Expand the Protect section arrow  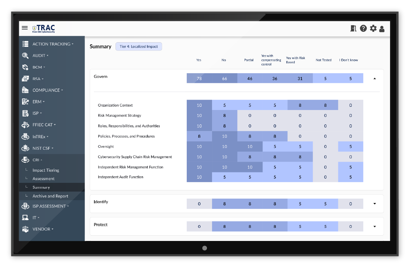tap(375, 227)
